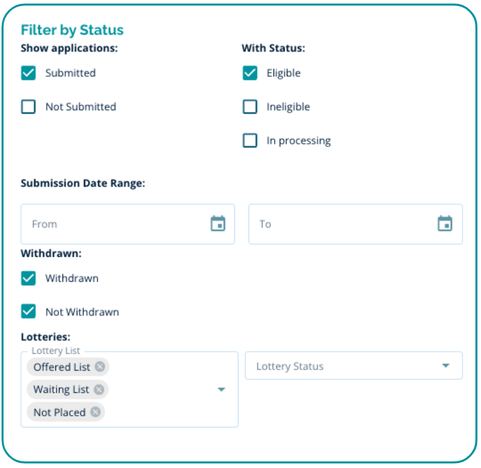Uncheck the Submitted checkbox

coord(28,73)
